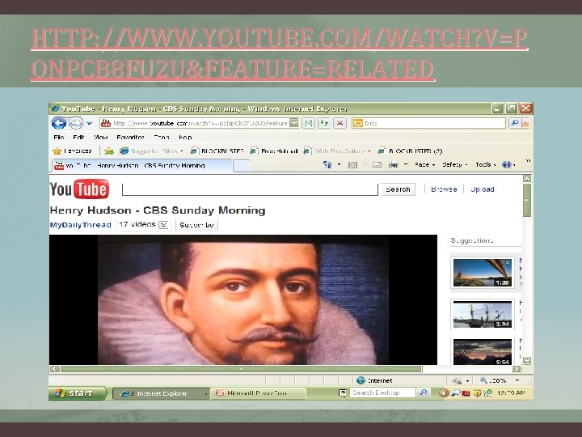Refresh the page using green arrows icon
The image size is (582, 437).
pyautogui.click(x=324, y=123)
